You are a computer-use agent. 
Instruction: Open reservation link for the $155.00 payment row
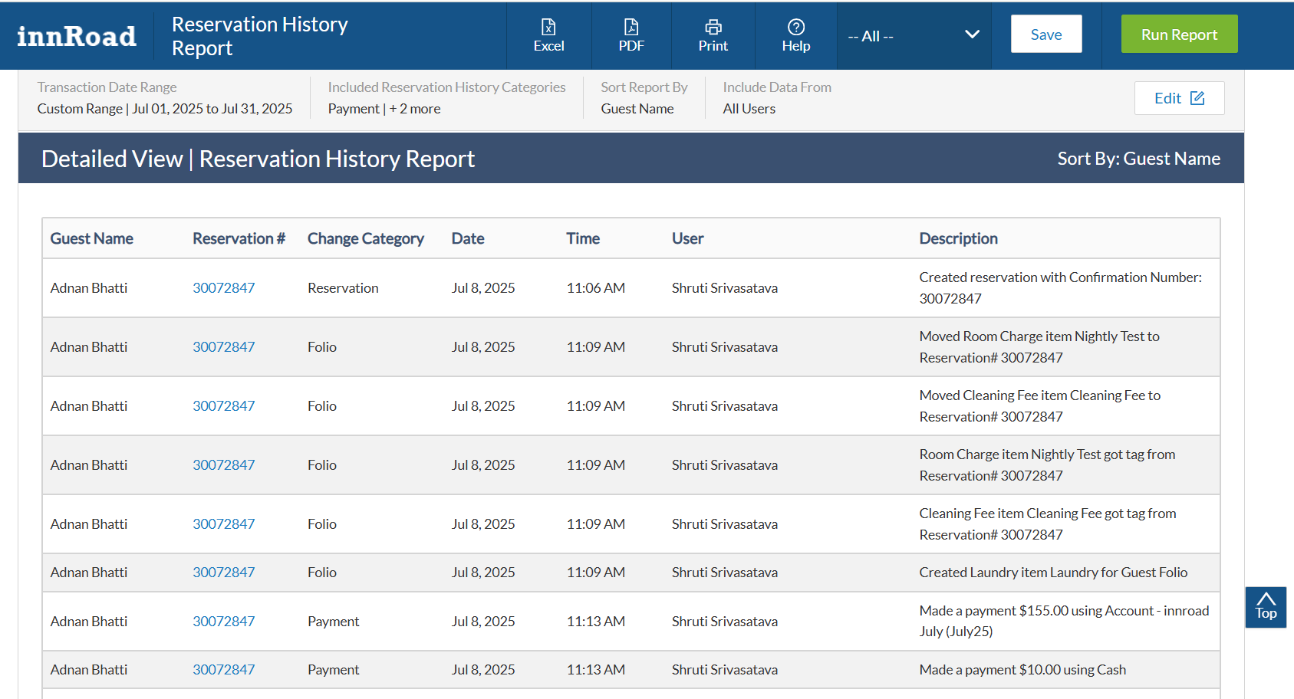(x=223, y=622)
